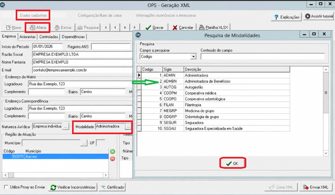Export with Planilha XLSX button
Screen dimensions: 335x195
coord(213,28)
